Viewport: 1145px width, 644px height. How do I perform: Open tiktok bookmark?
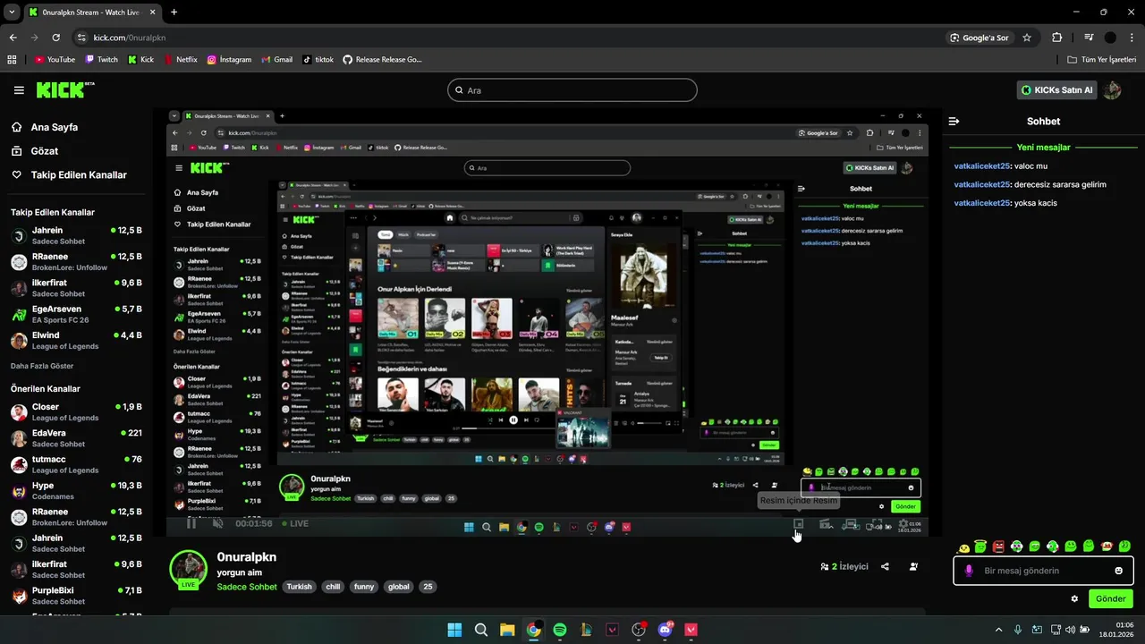[318, 60]
